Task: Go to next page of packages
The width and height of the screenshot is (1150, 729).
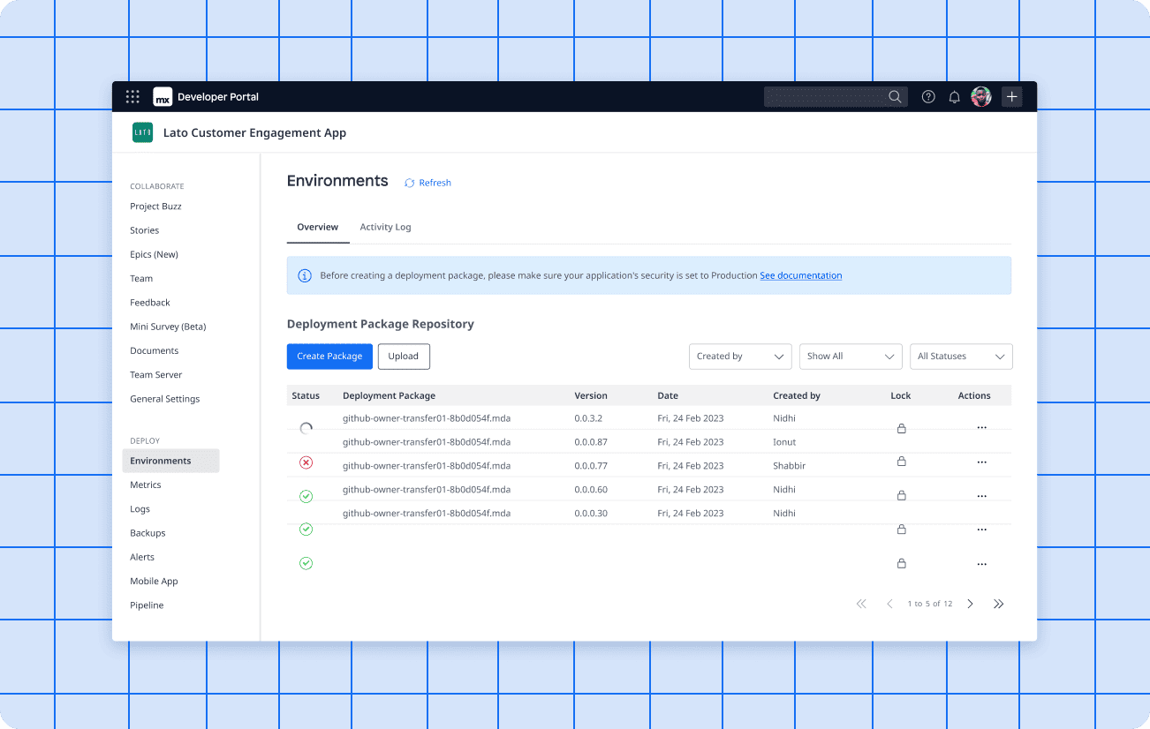Action: pos(970,604)
